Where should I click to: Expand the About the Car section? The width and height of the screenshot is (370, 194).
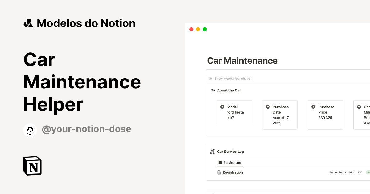(x=229, y=90)
